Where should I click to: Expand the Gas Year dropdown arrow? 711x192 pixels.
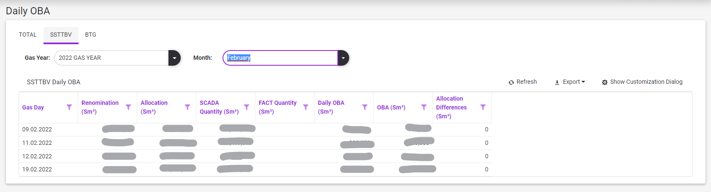[x=174, y=58]
